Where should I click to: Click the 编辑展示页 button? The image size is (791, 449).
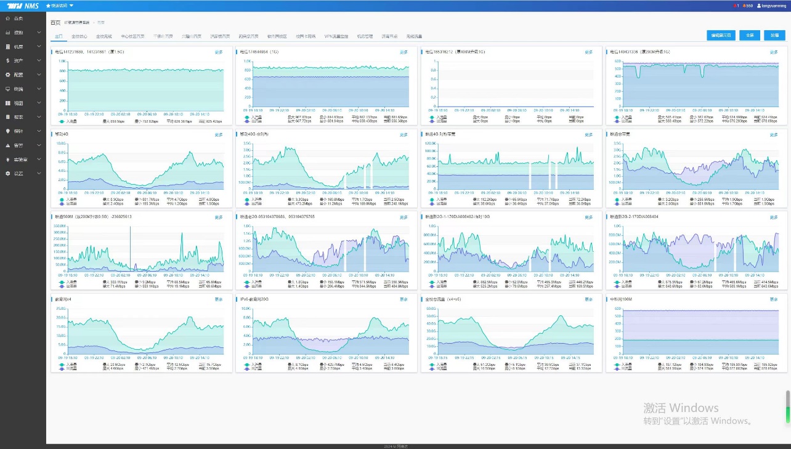pos(721,36)
